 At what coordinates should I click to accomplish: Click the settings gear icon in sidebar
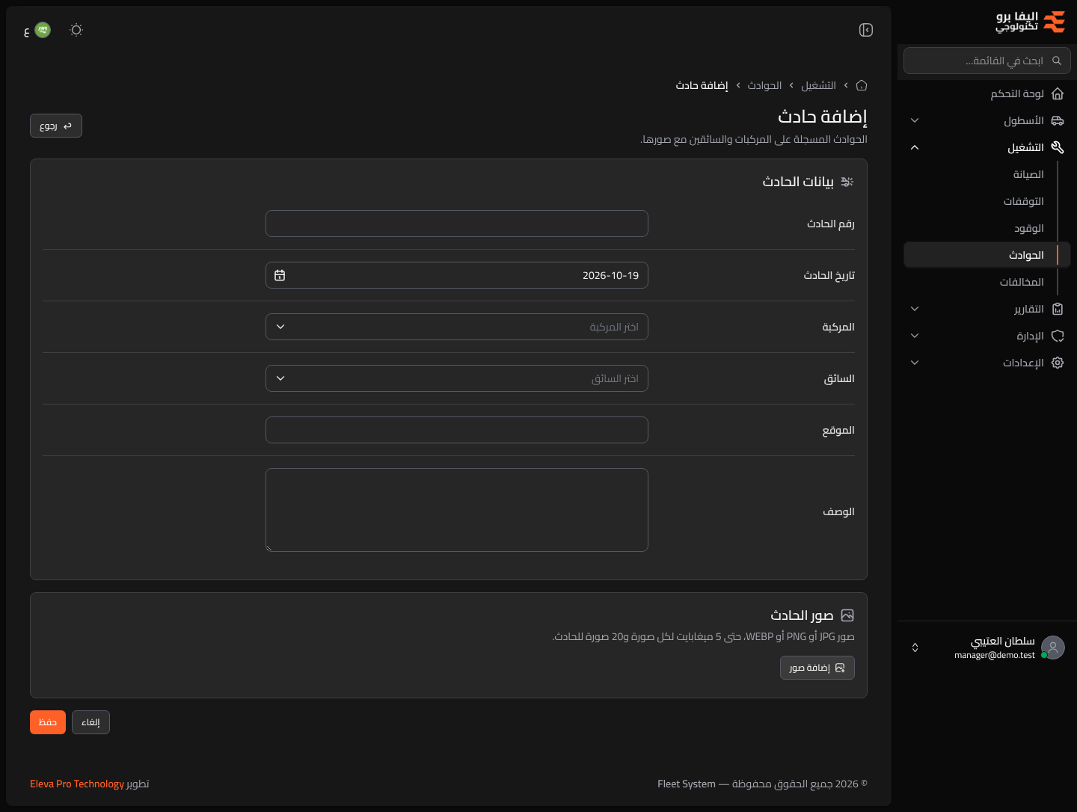[1058, 363]
